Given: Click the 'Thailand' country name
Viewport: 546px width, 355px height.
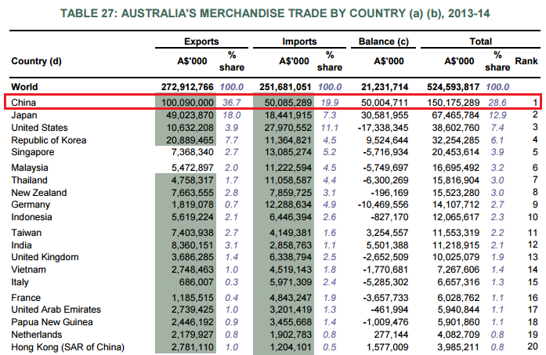Looking at the screenshot, I should click(29, 180).
